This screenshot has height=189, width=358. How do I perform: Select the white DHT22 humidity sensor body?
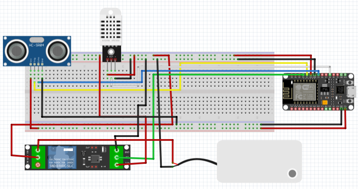point(111,27)
